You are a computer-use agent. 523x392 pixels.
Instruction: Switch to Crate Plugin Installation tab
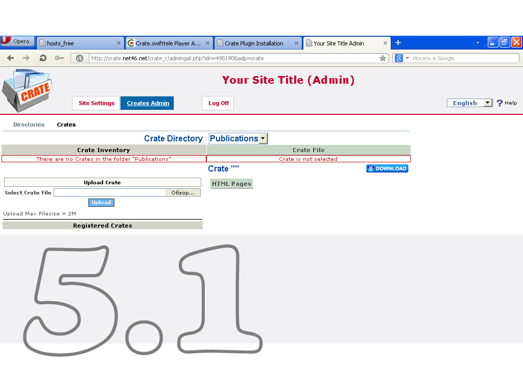(x=254, y=43)
